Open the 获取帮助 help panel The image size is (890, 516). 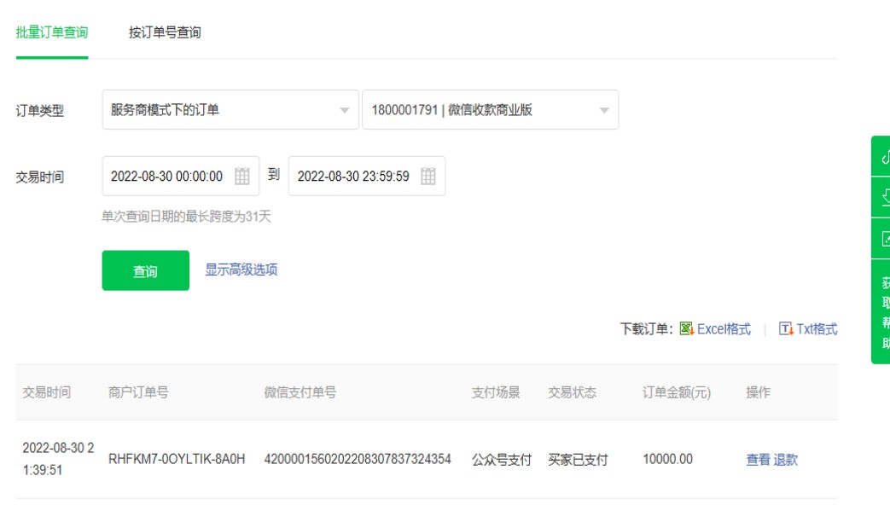[x=883, y=312]
